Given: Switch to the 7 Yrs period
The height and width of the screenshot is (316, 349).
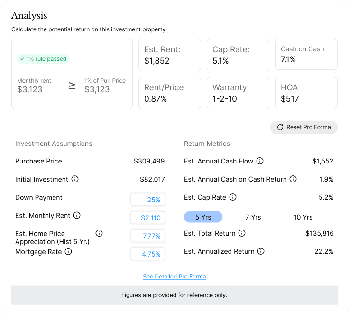Looking at the screenshot, I should pos(253,217).
